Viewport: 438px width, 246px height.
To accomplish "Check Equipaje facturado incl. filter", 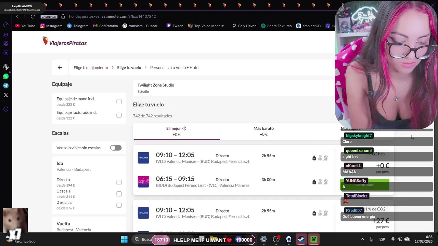I will pos(119,115).
